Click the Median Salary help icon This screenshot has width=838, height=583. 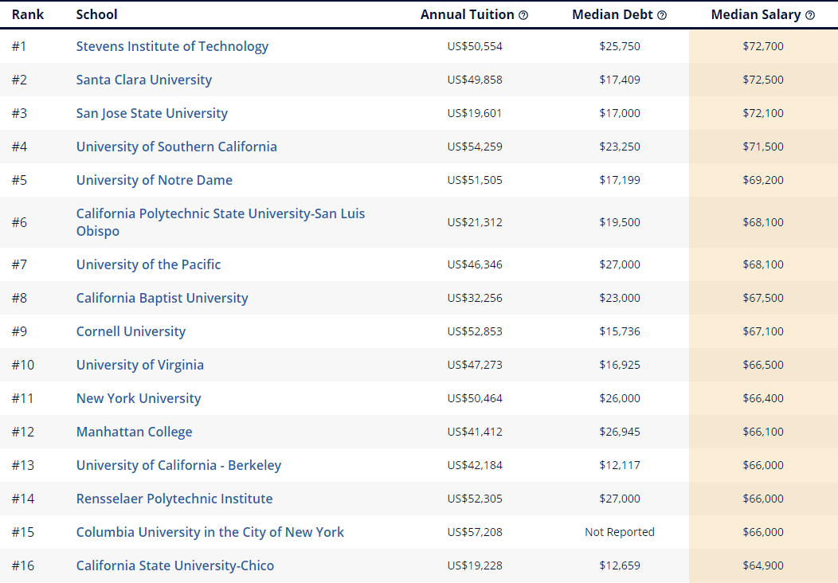810,15
